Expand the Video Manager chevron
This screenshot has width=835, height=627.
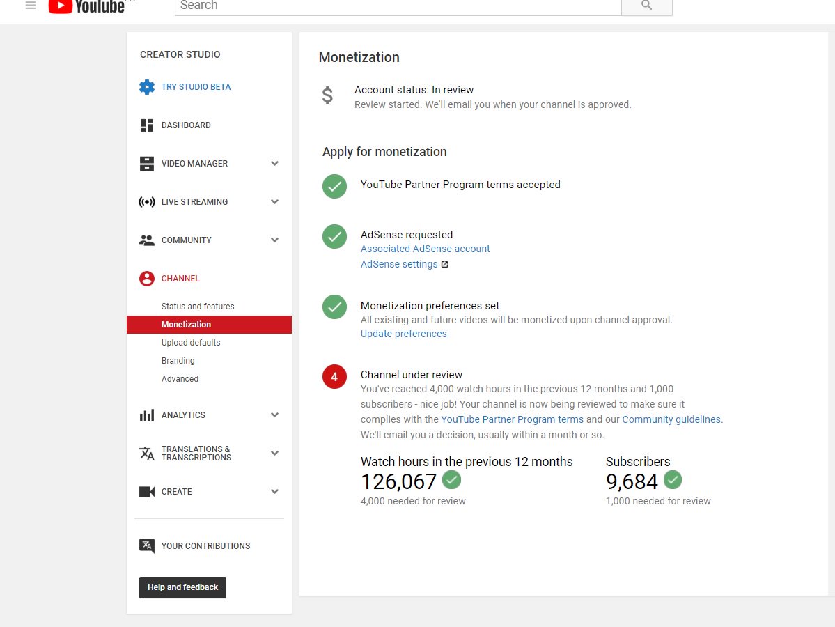coord(275,164)
